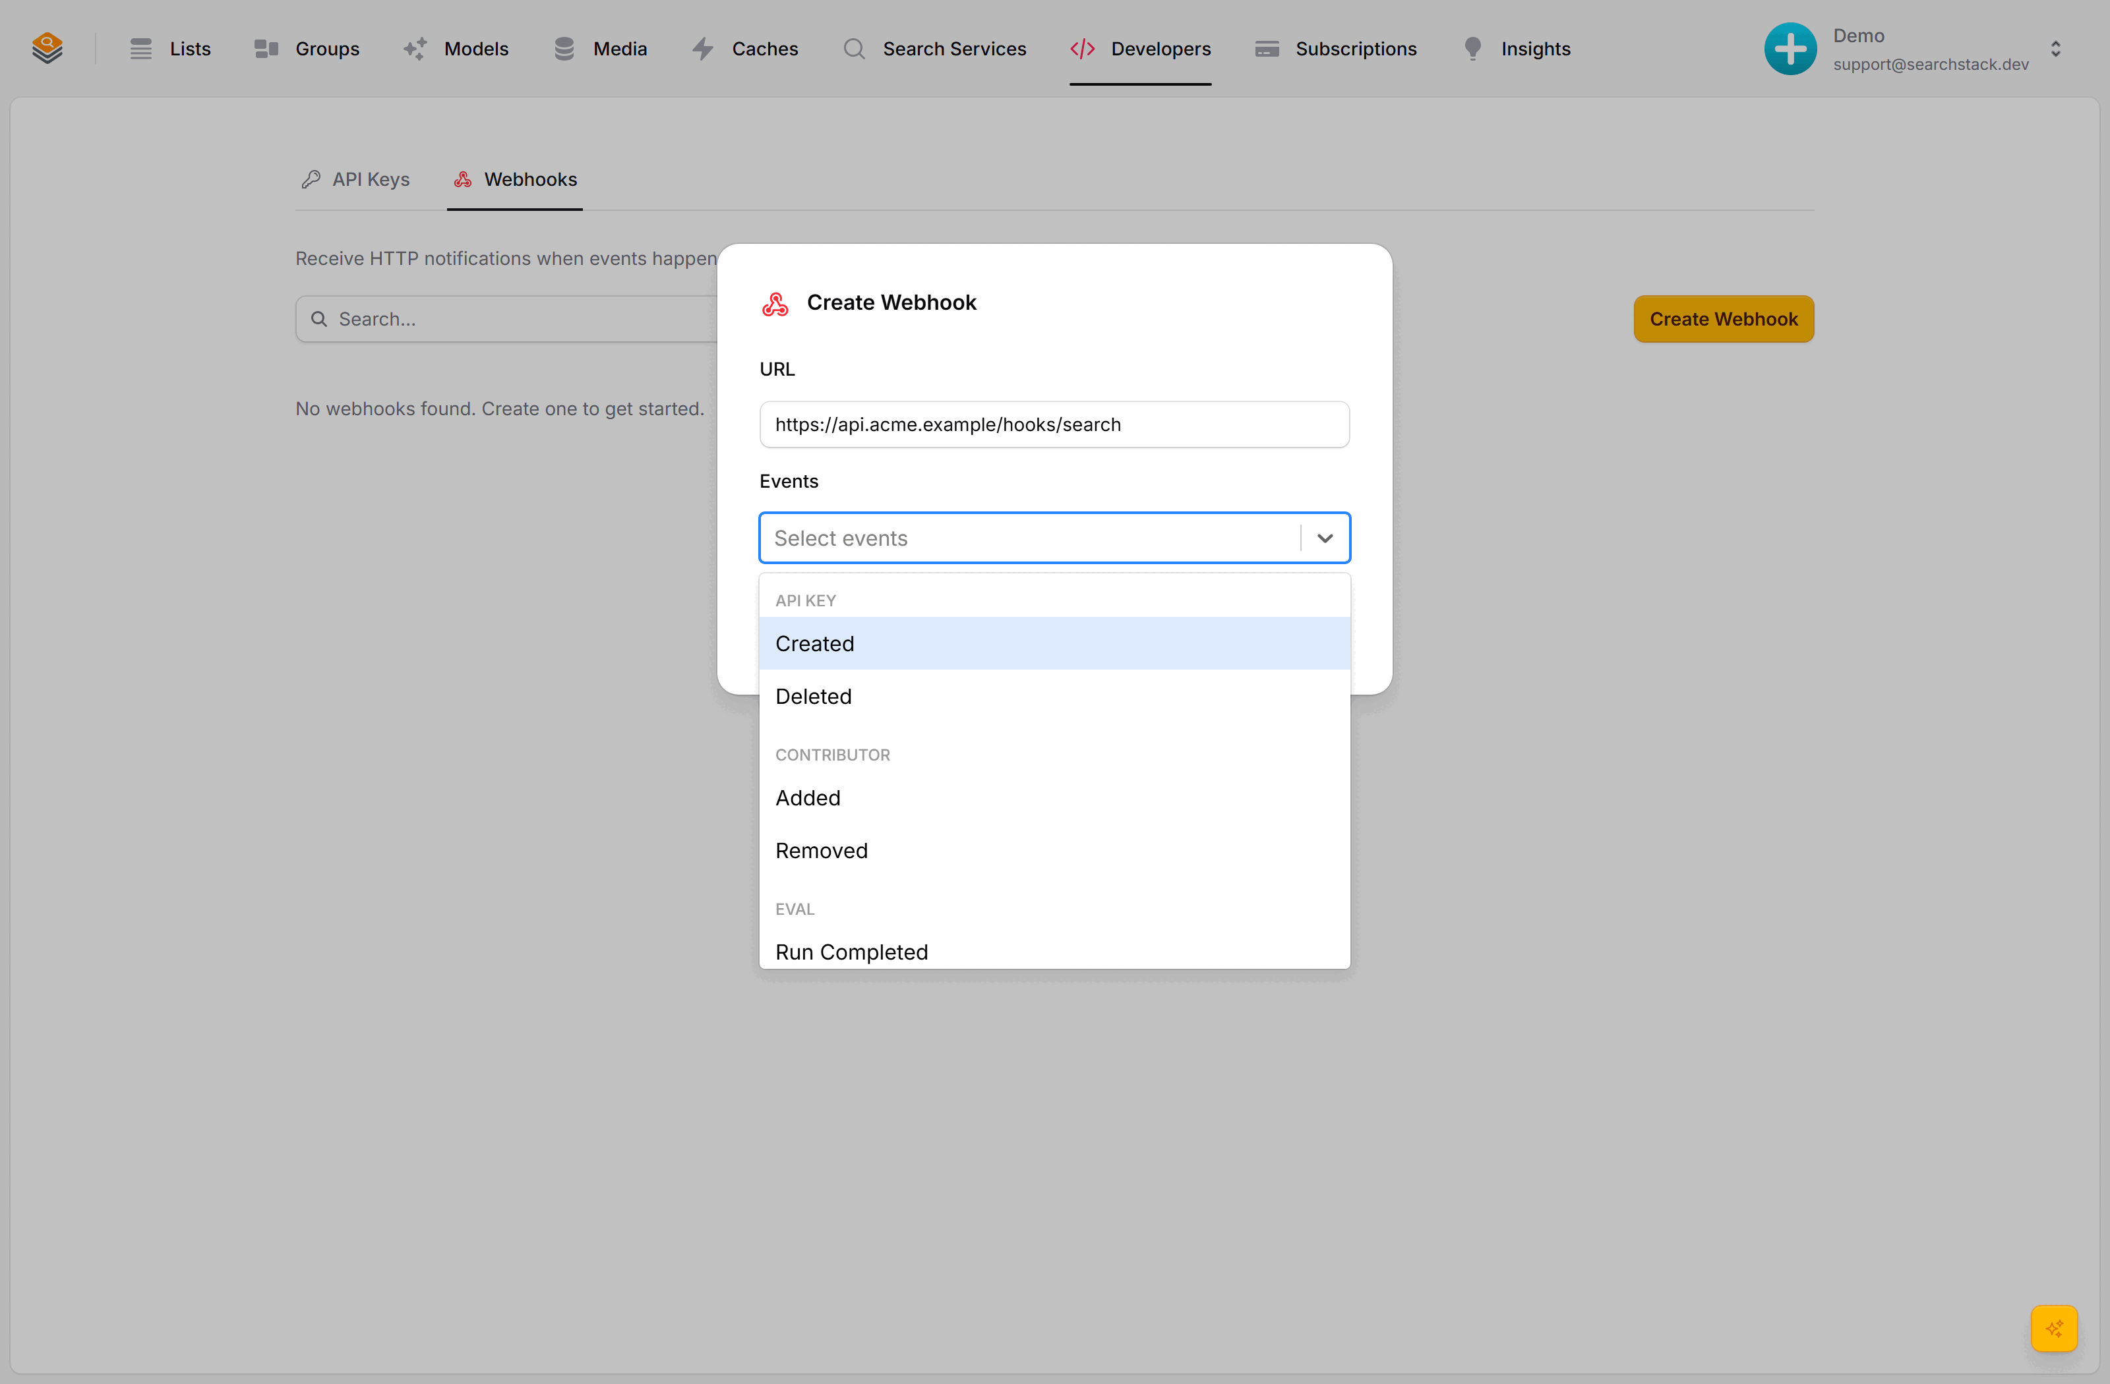Viewport: 2110px width, 1384px height.
Task: Click the API KEY group heading
Action: point(805,600)
